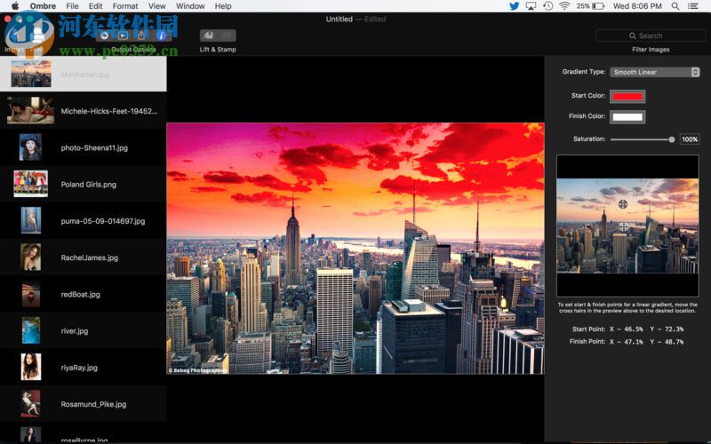Click the share export icon in Output Options
Screen dimensions: 711x444
(x=141, y=36)
